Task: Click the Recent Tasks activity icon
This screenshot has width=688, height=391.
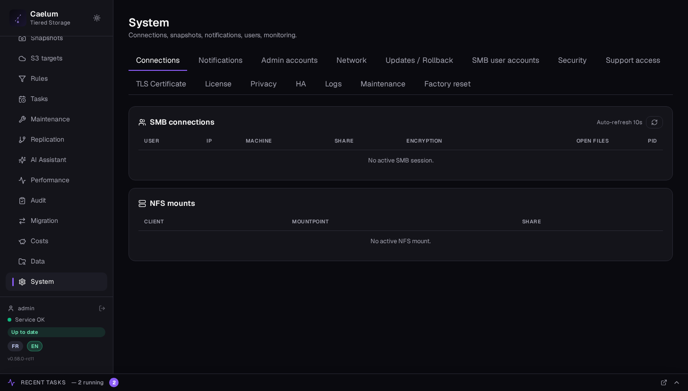Action: point(11,382)
